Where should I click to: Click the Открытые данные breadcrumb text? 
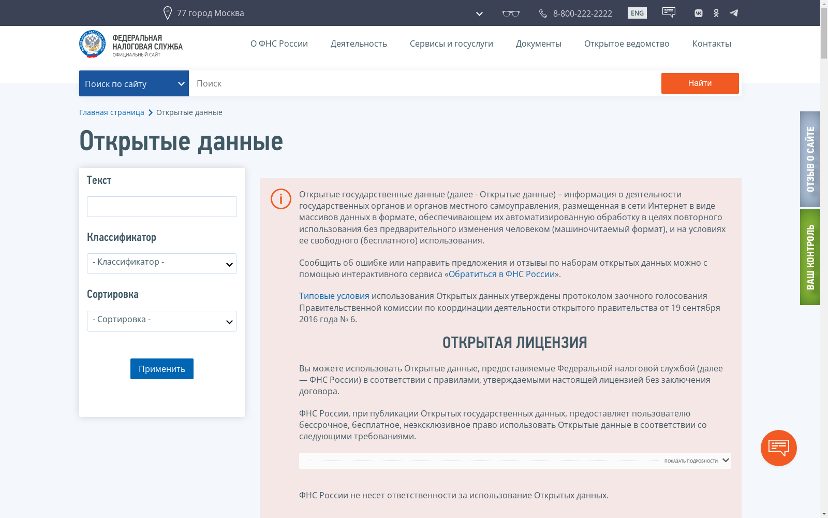click(x=189, y=112)
